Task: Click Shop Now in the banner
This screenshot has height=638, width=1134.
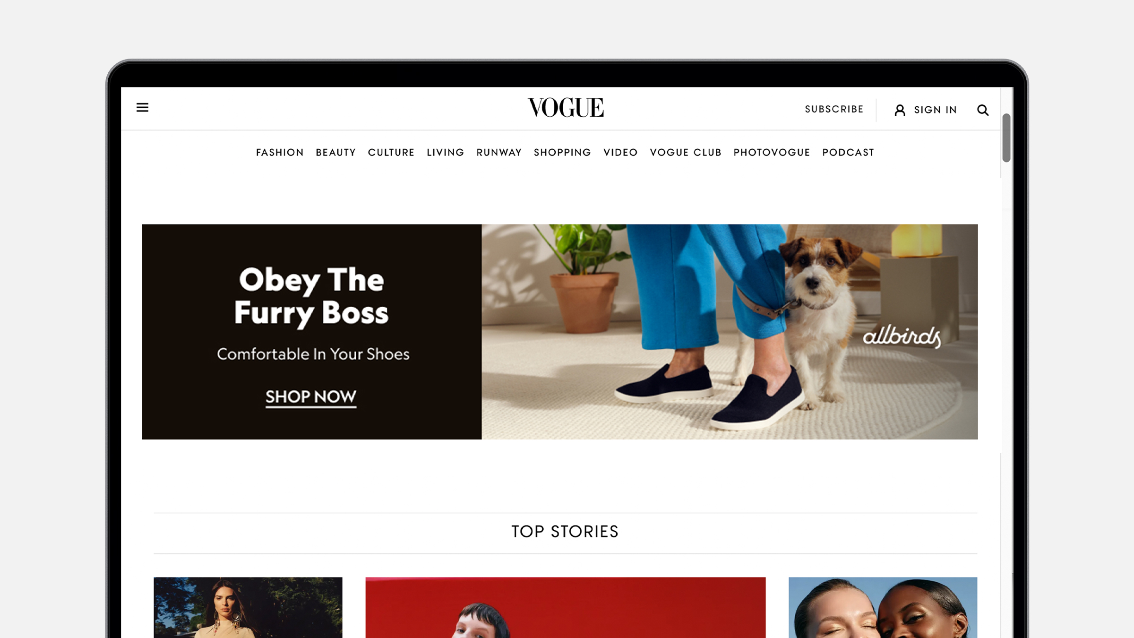Action: tap(311, 397)
